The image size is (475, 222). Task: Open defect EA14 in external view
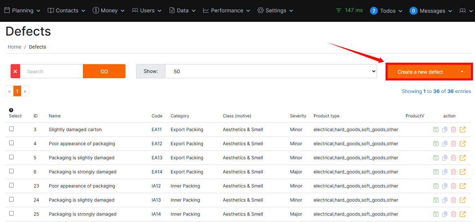point(463,172)
